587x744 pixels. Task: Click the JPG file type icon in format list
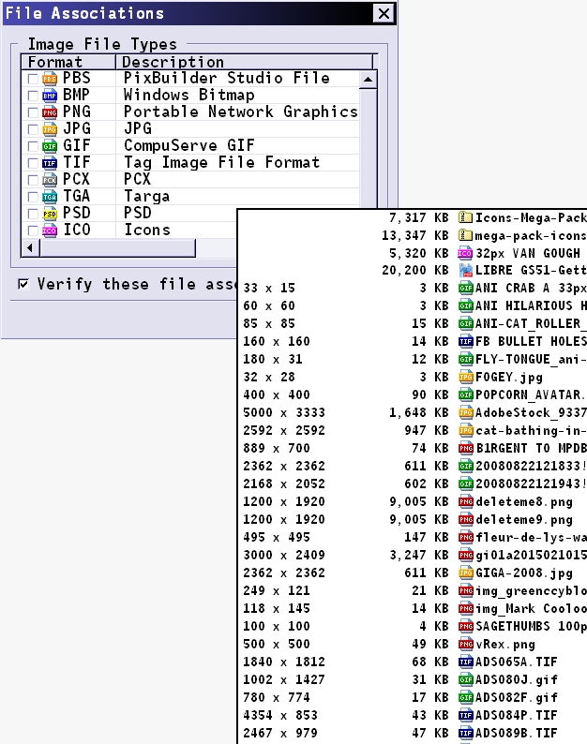point(50,129)
